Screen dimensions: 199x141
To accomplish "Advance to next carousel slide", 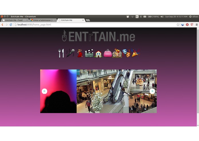I will click(x=152, y=91).
